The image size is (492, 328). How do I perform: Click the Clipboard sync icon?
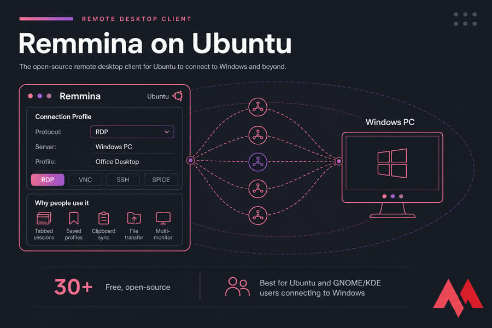pos(103,218)
